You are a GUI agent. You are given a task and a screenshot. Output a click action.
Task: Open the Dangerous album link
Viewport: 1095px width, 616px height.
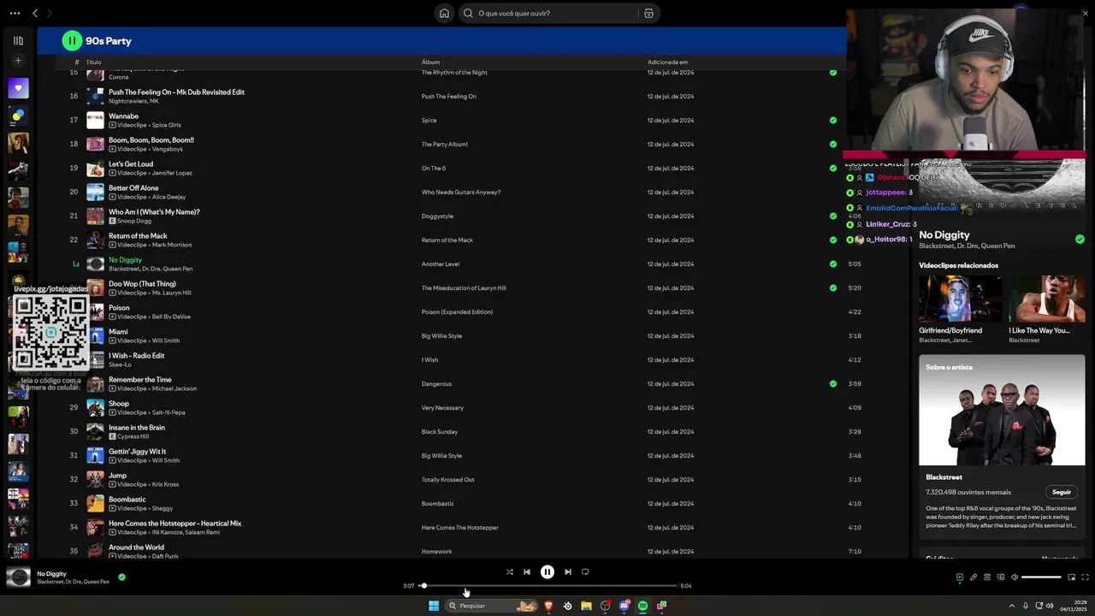pyautogui.click(x=436, y=384)
